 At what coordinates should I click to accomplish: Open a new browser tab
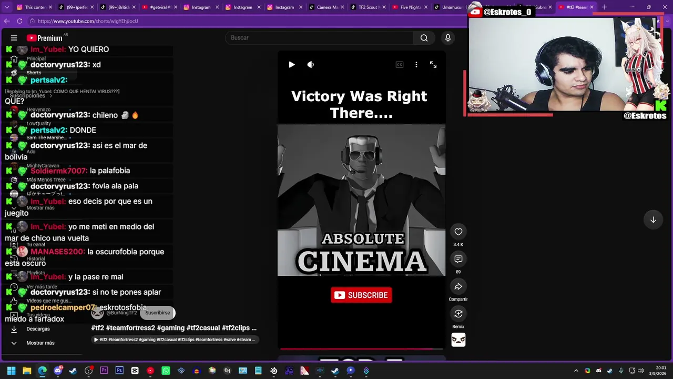coord(604,7)
